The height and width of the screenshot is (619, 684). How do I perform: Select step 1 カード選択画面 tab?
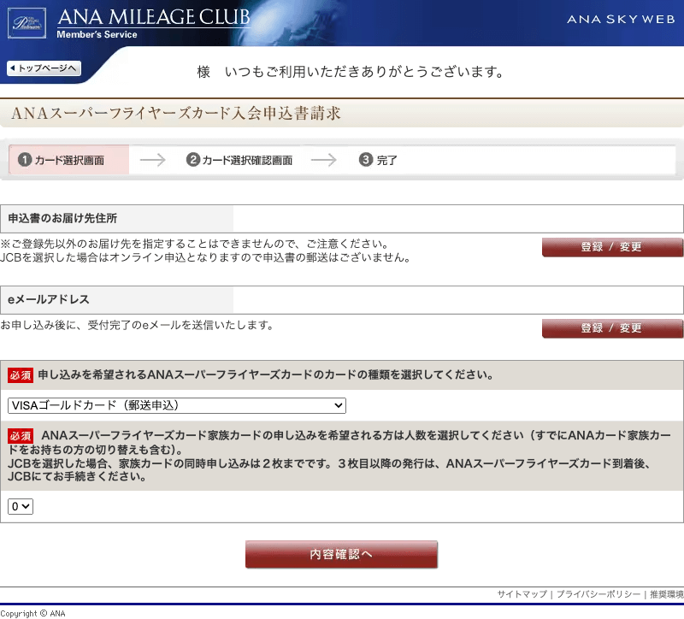[69, 160]
